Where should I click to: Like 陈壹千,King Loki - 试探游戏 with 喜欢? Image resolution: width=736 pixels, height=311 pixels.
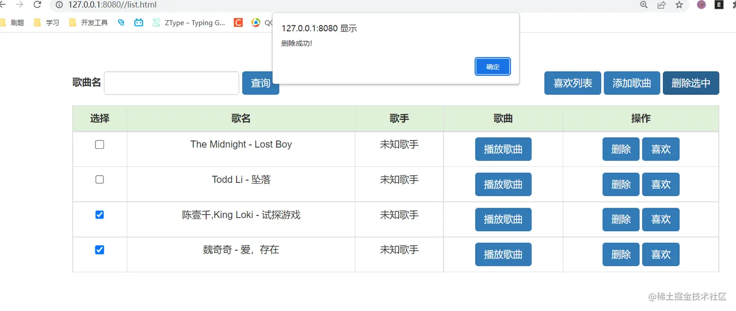pyautogui.click(x=661, y=220)
